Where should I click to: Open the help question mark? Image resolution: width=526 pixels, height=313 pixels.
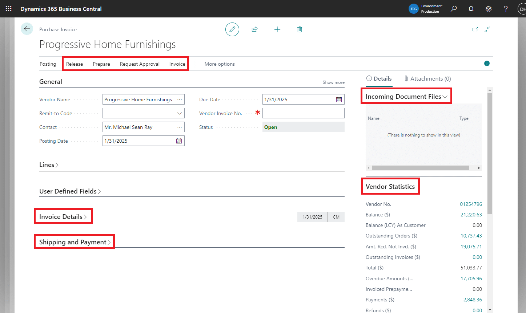(506, 9)
